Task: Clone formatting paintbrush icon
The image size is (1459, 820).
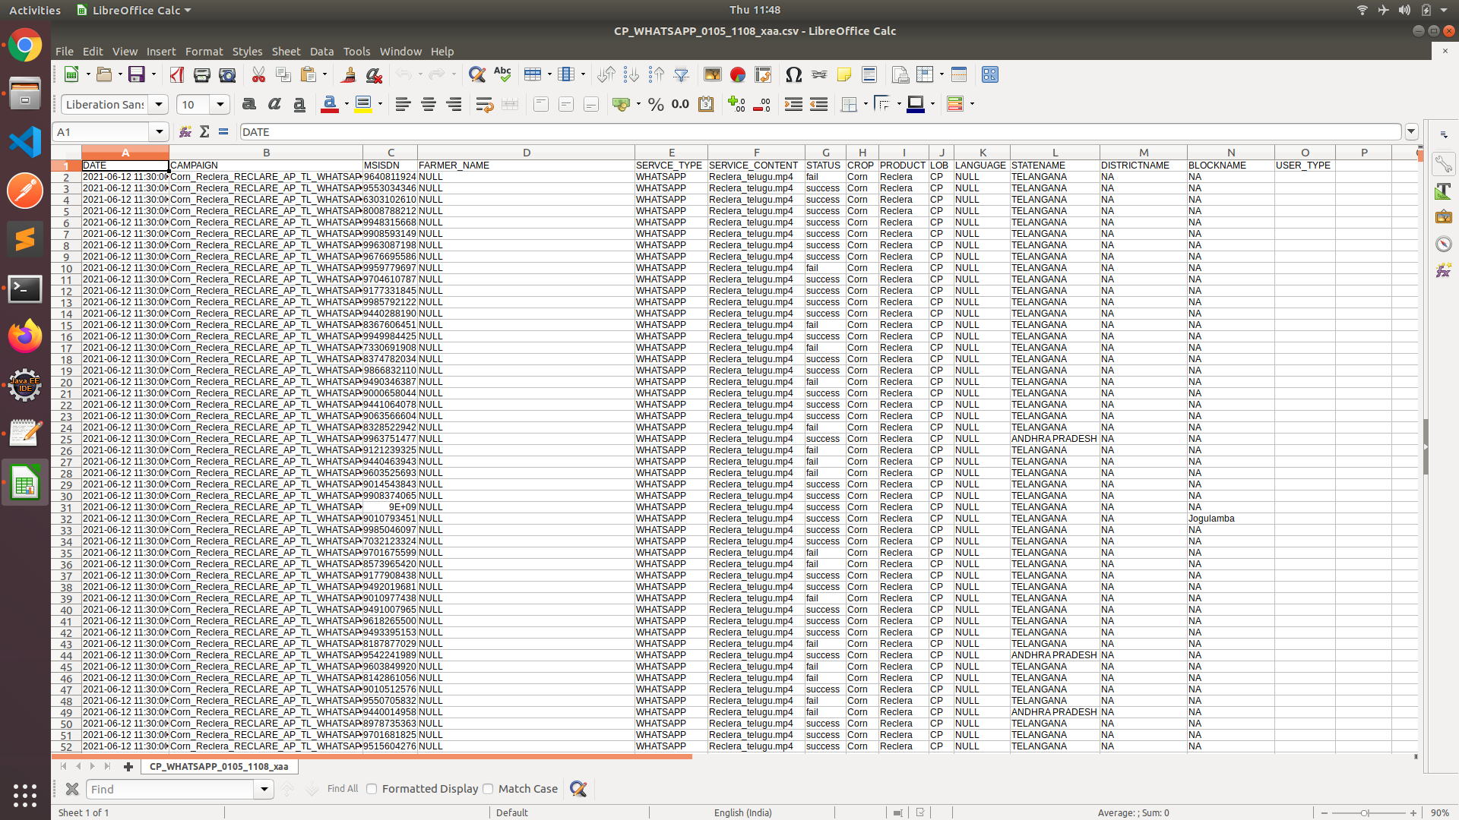Action: pos(349,74)
